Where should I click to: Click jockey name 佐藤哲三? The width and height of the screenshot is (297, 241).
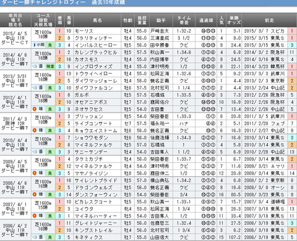tap(160, 223)
